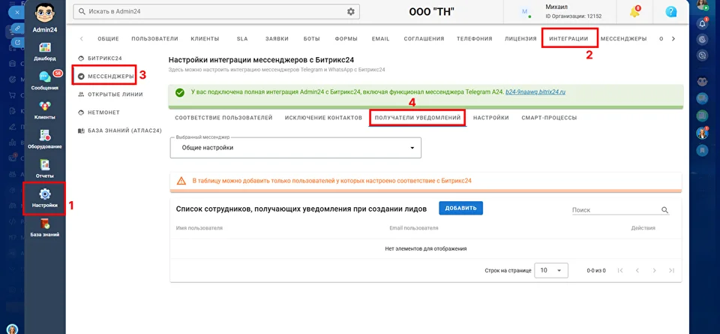Switch to Общие settings tab
720x334 pixels.
(x=108, y=39)
